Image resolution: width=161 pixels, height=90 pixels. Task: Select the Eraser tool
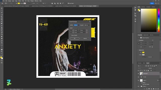click(x=2, y=32)
